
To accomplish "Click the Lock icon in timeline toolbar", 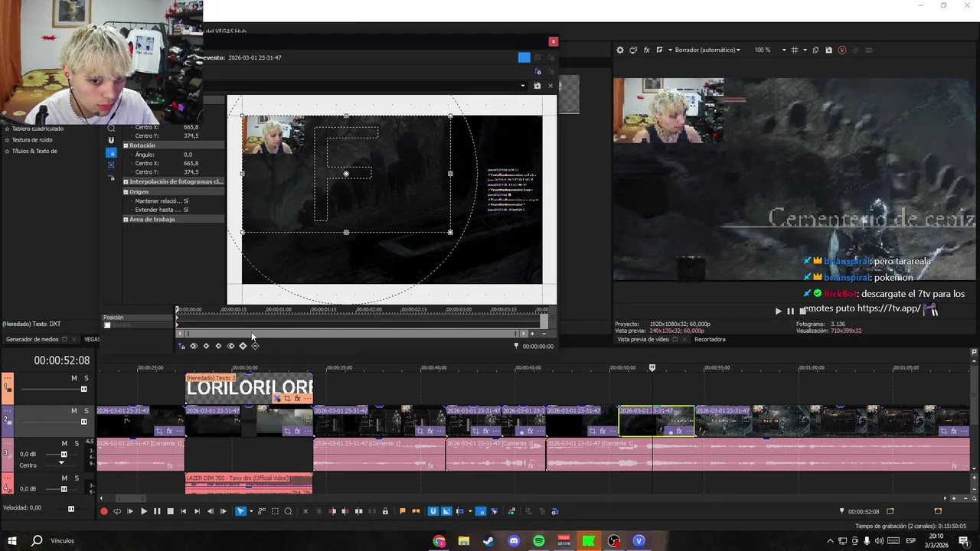I will 385,512.
